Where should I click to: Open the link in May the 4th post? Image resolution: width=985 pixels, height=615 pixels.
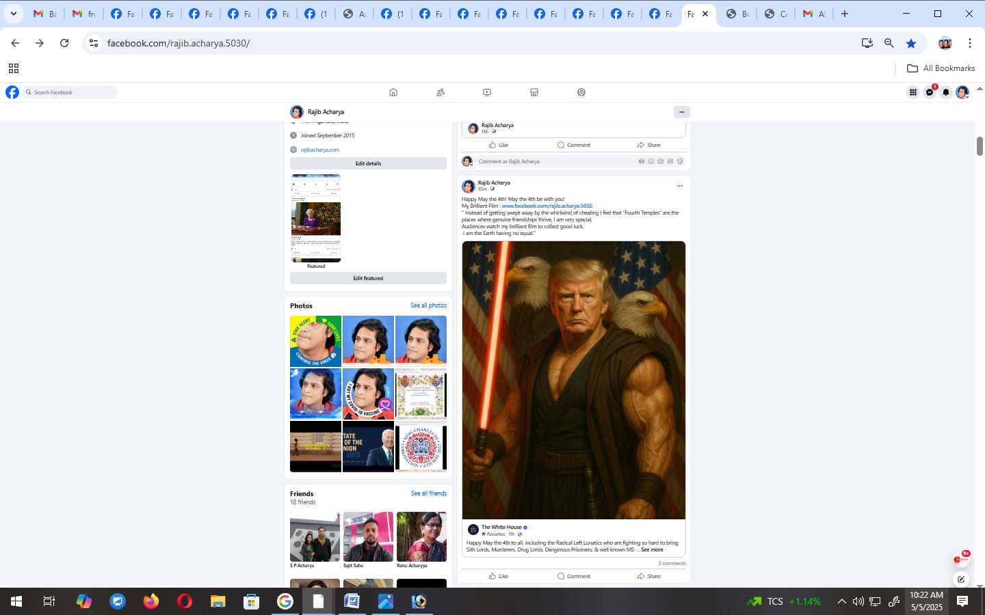(x=547, y=206)
